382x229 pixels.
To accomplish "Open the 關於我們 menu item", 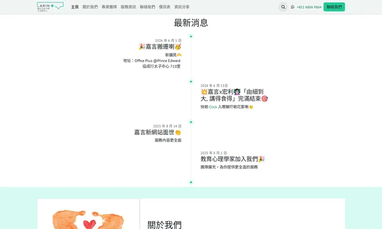I will pyautogui.click(x=90, y=7).
